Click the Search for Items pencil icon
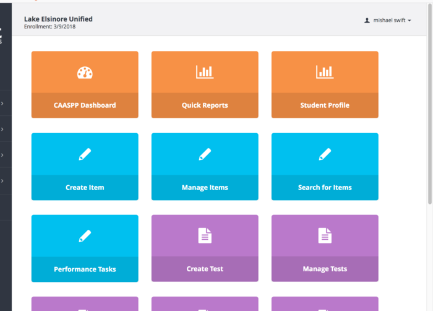 click(x=325, y=154)
